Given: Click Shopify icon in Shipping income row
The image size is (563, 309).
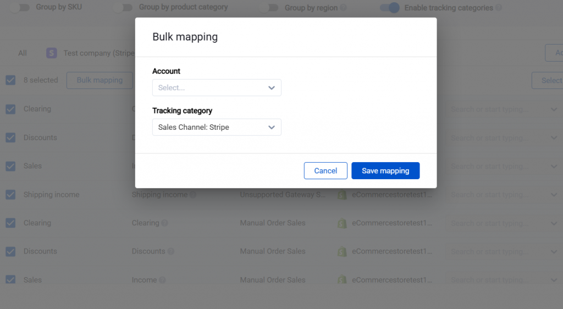Looking at the screenshot, I should (342, 195).
